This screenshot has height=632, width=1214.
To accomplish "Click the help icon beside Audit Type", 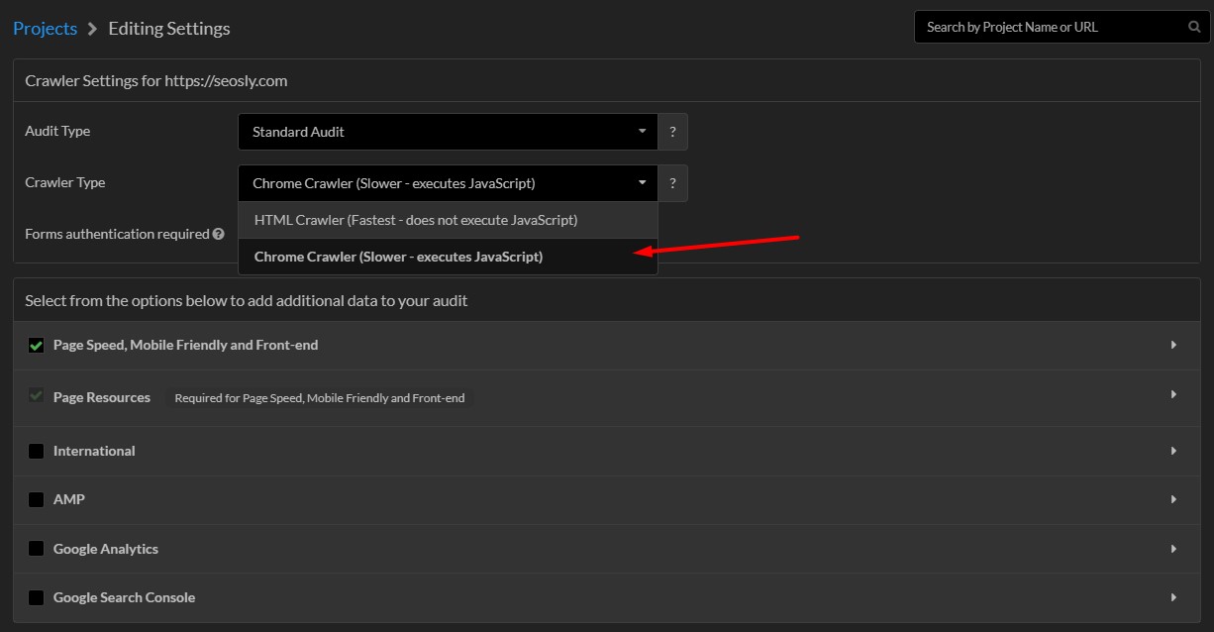I will point(672,132).
